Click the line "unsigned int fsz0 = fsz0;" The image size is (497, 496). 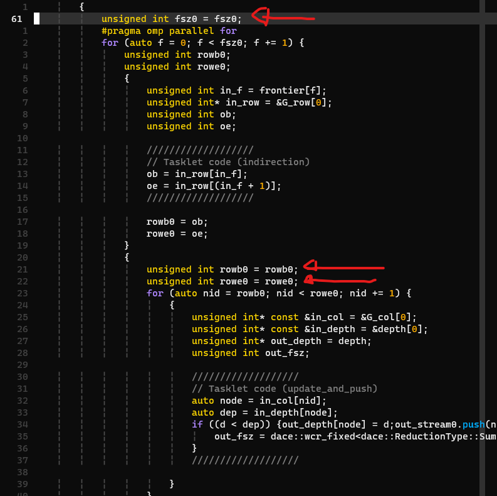[172, 19]
